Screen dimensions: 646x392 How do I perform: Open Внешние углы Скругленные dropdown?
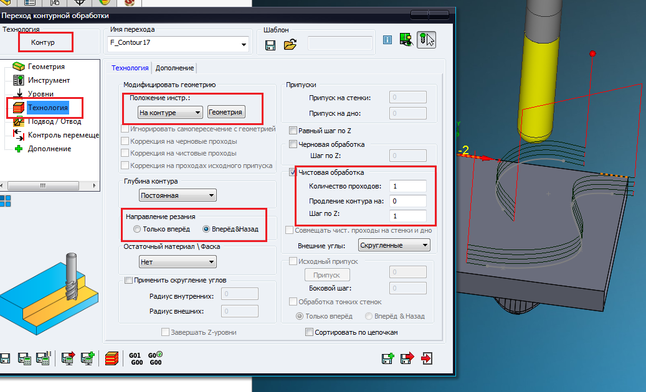click(394, 245)
